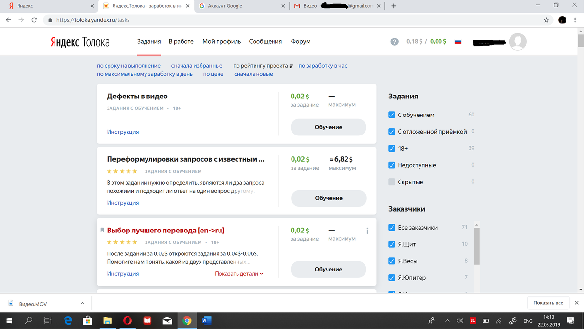Click the browser forward arrow
This screenshot has height=329, width=584.
pyautogui.click(x=21, y=20)
